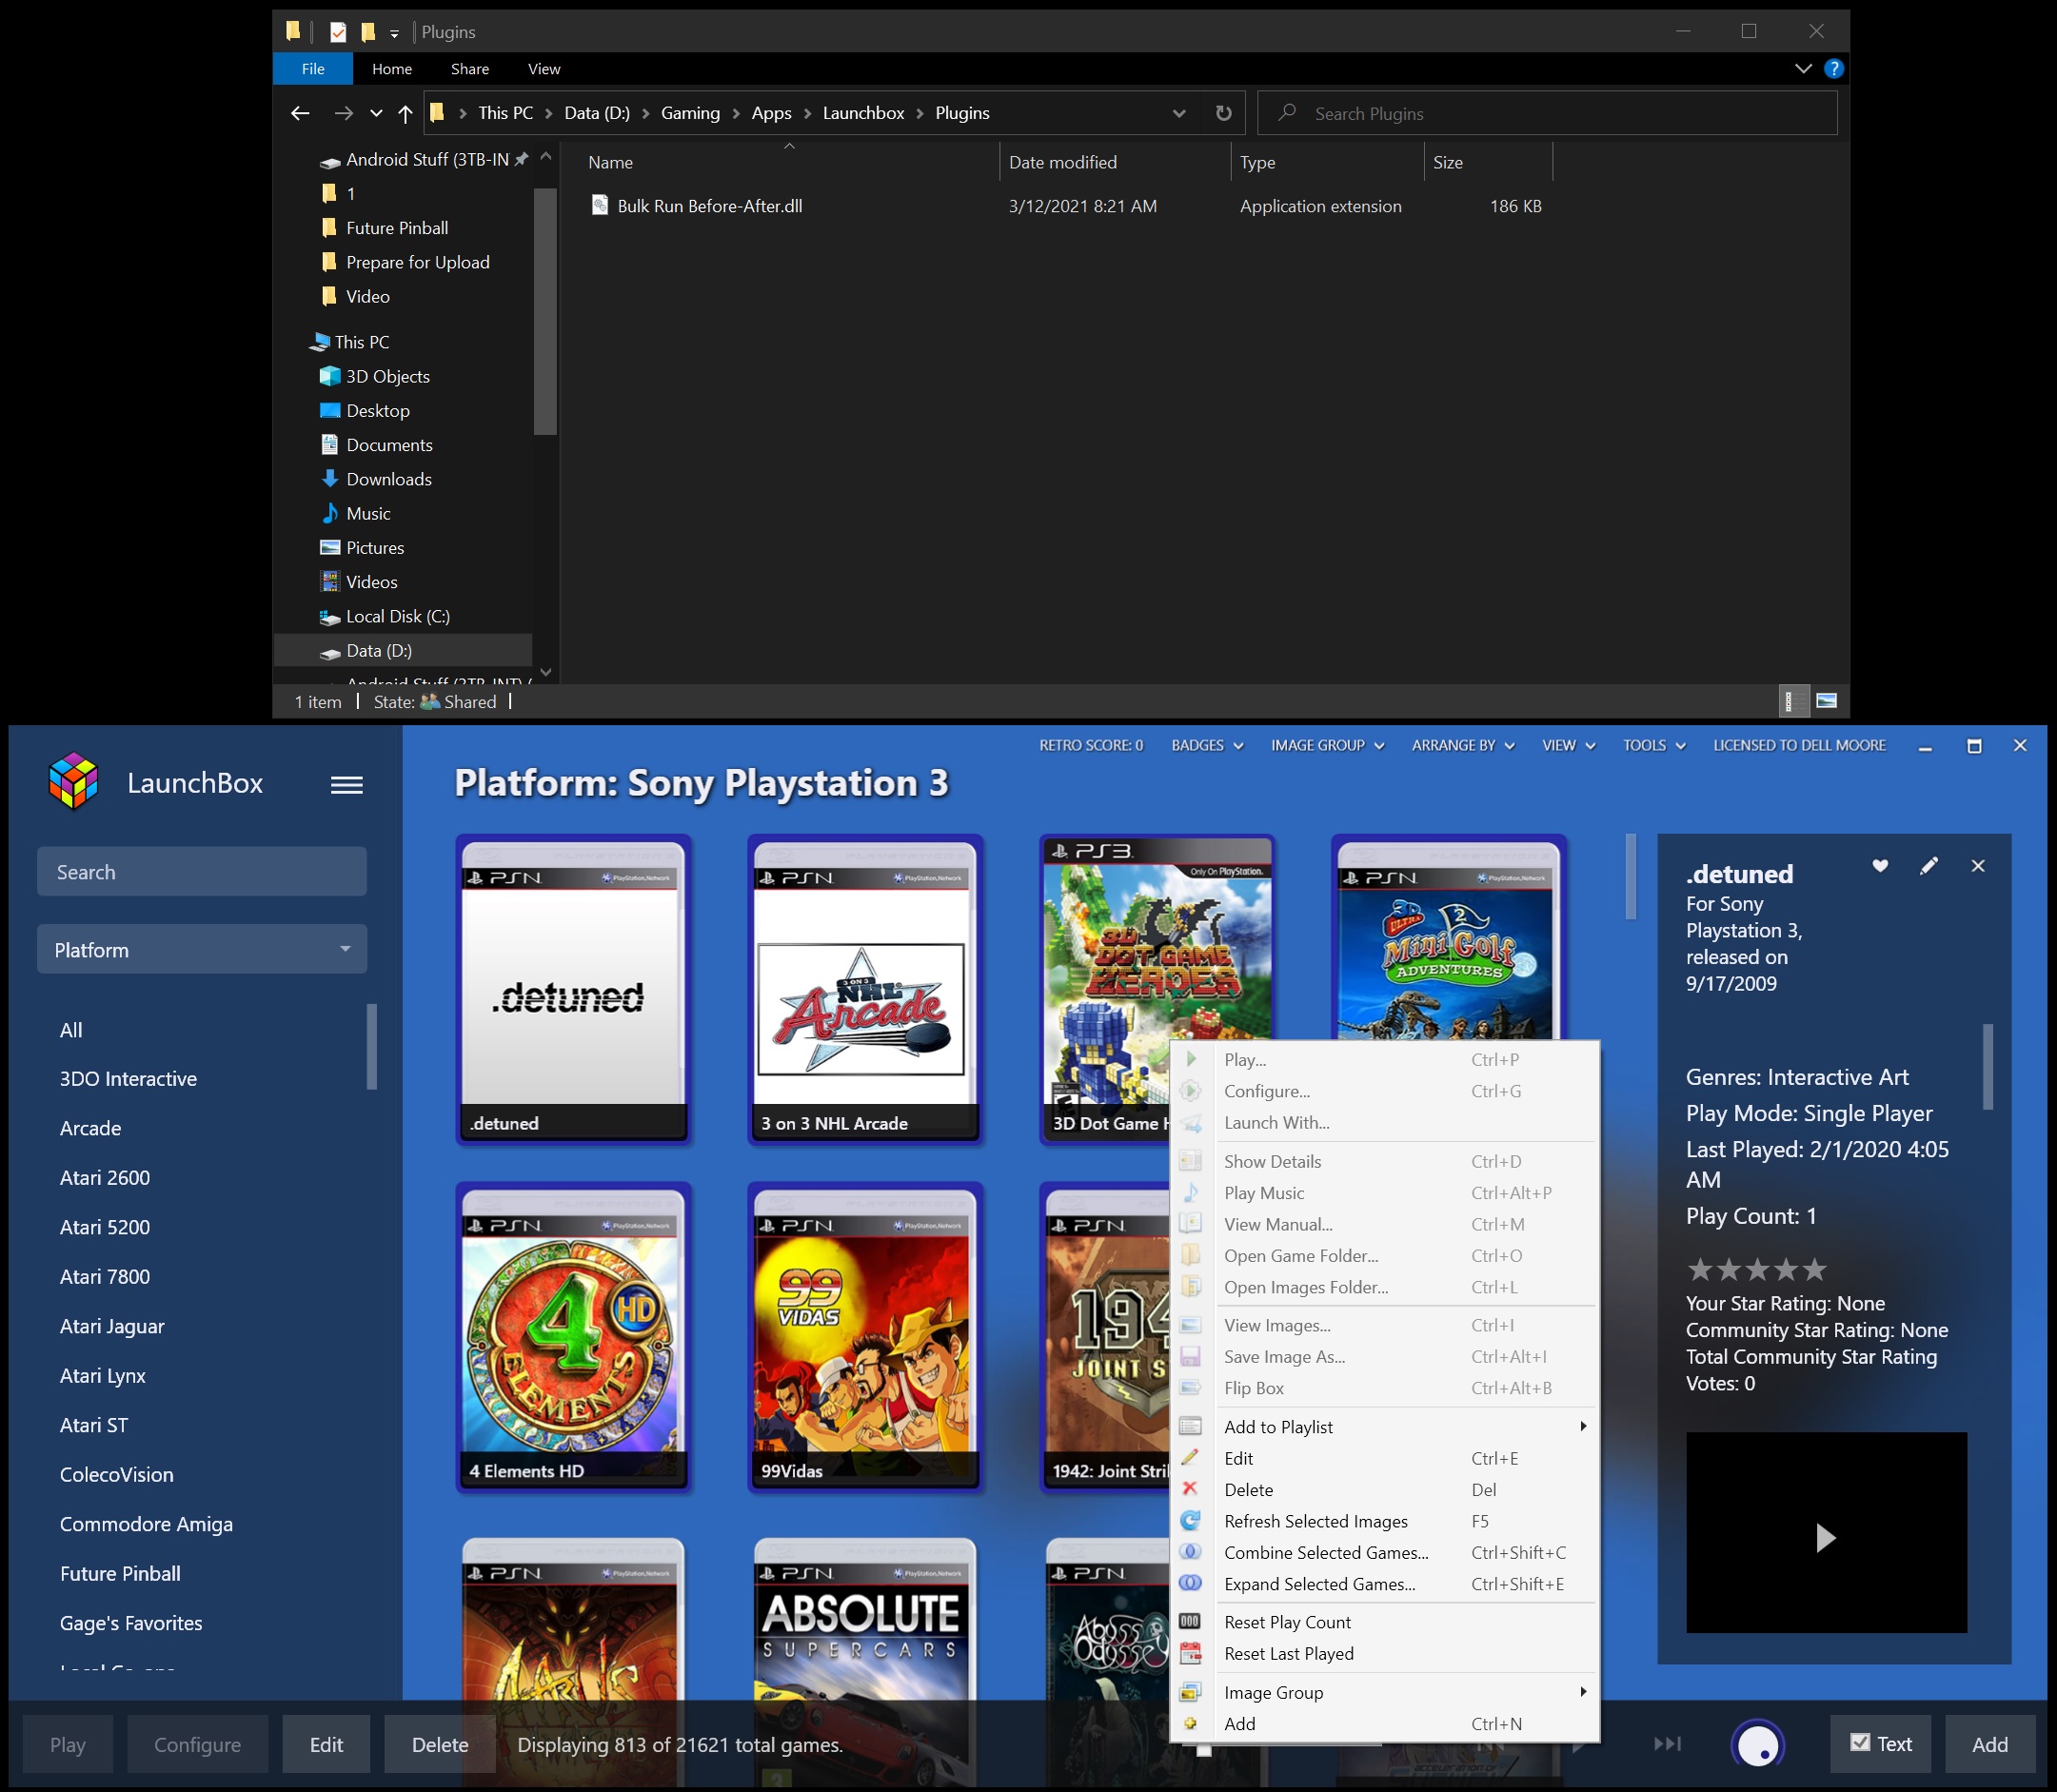Open the Platform filter dropdown
2057x1792 pixels.
202,949
